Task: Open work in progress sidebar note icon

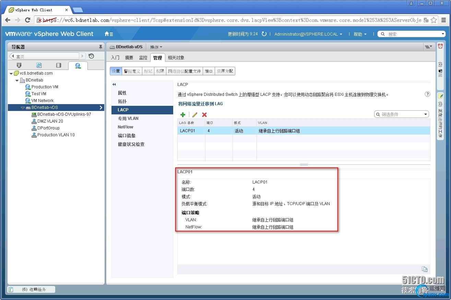Action: coord(440,96)
